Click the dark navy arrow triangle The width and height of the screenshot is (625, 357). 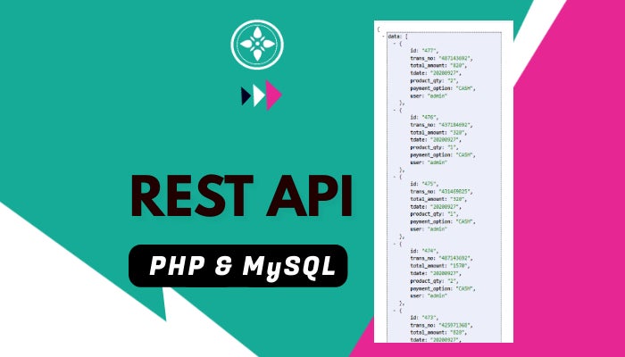point(246,95)
